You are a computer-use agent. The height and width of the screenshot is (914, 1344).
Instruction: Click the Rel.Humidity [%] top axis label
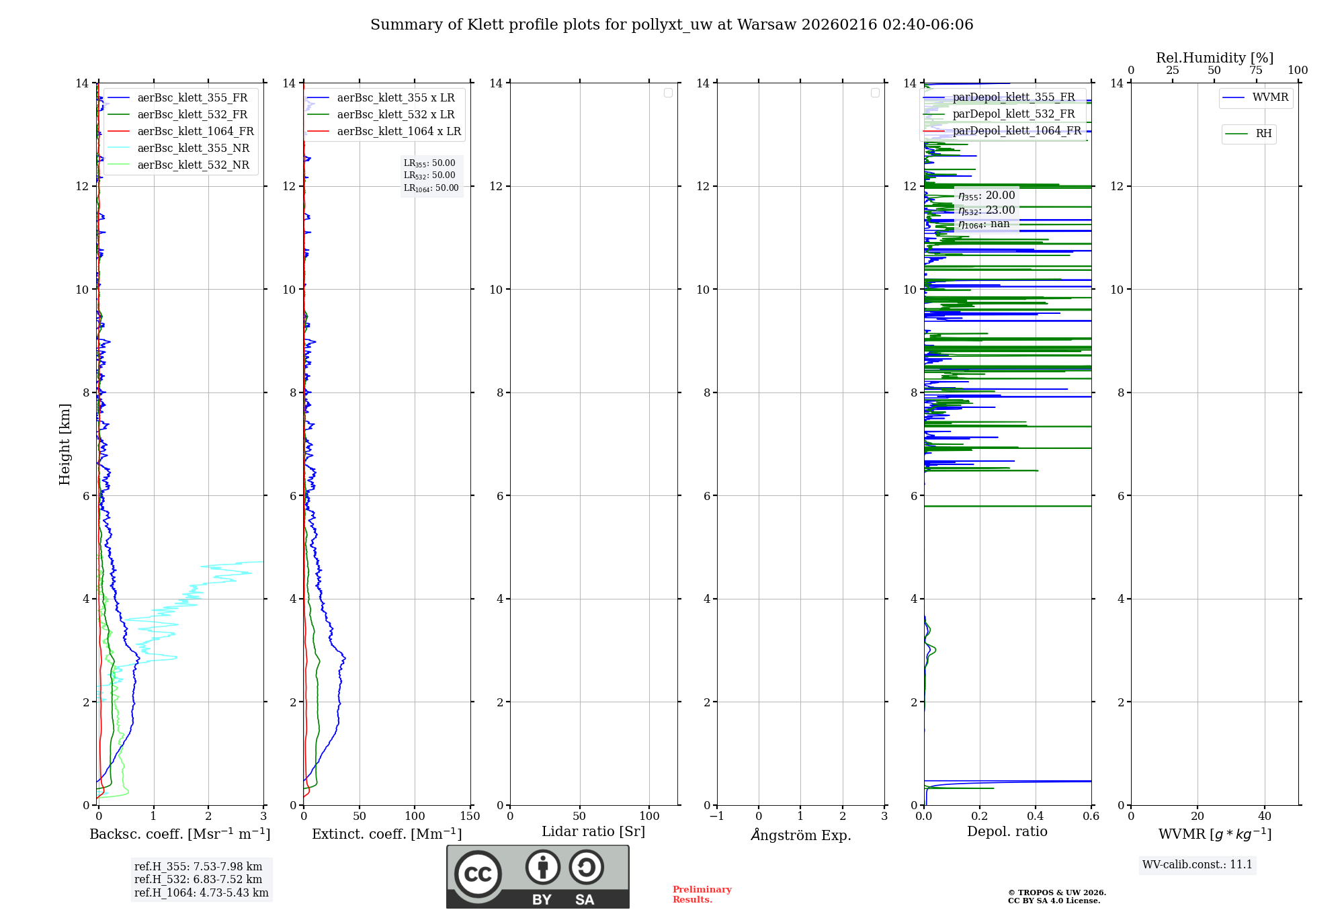[1214, 58]
